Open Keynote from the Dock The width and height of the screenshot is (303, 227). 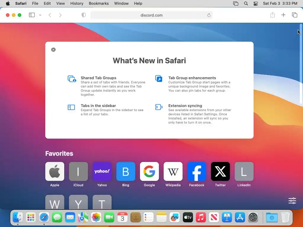[x=227, y=218]
